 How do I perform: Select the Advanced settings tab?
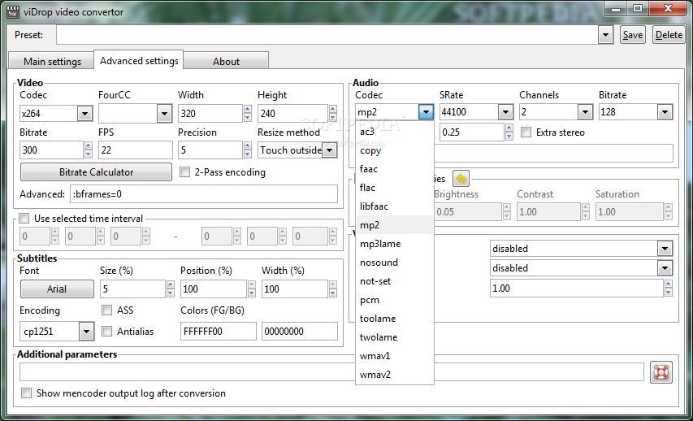tap(139, 60)
